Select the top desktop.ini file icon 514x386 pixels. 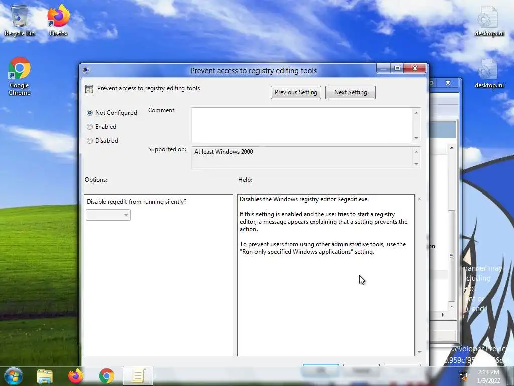pyautogui.click(x=489, y=20)
